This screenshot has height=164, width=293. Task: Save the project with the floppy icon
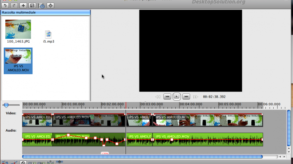click(x=32, y=5)
